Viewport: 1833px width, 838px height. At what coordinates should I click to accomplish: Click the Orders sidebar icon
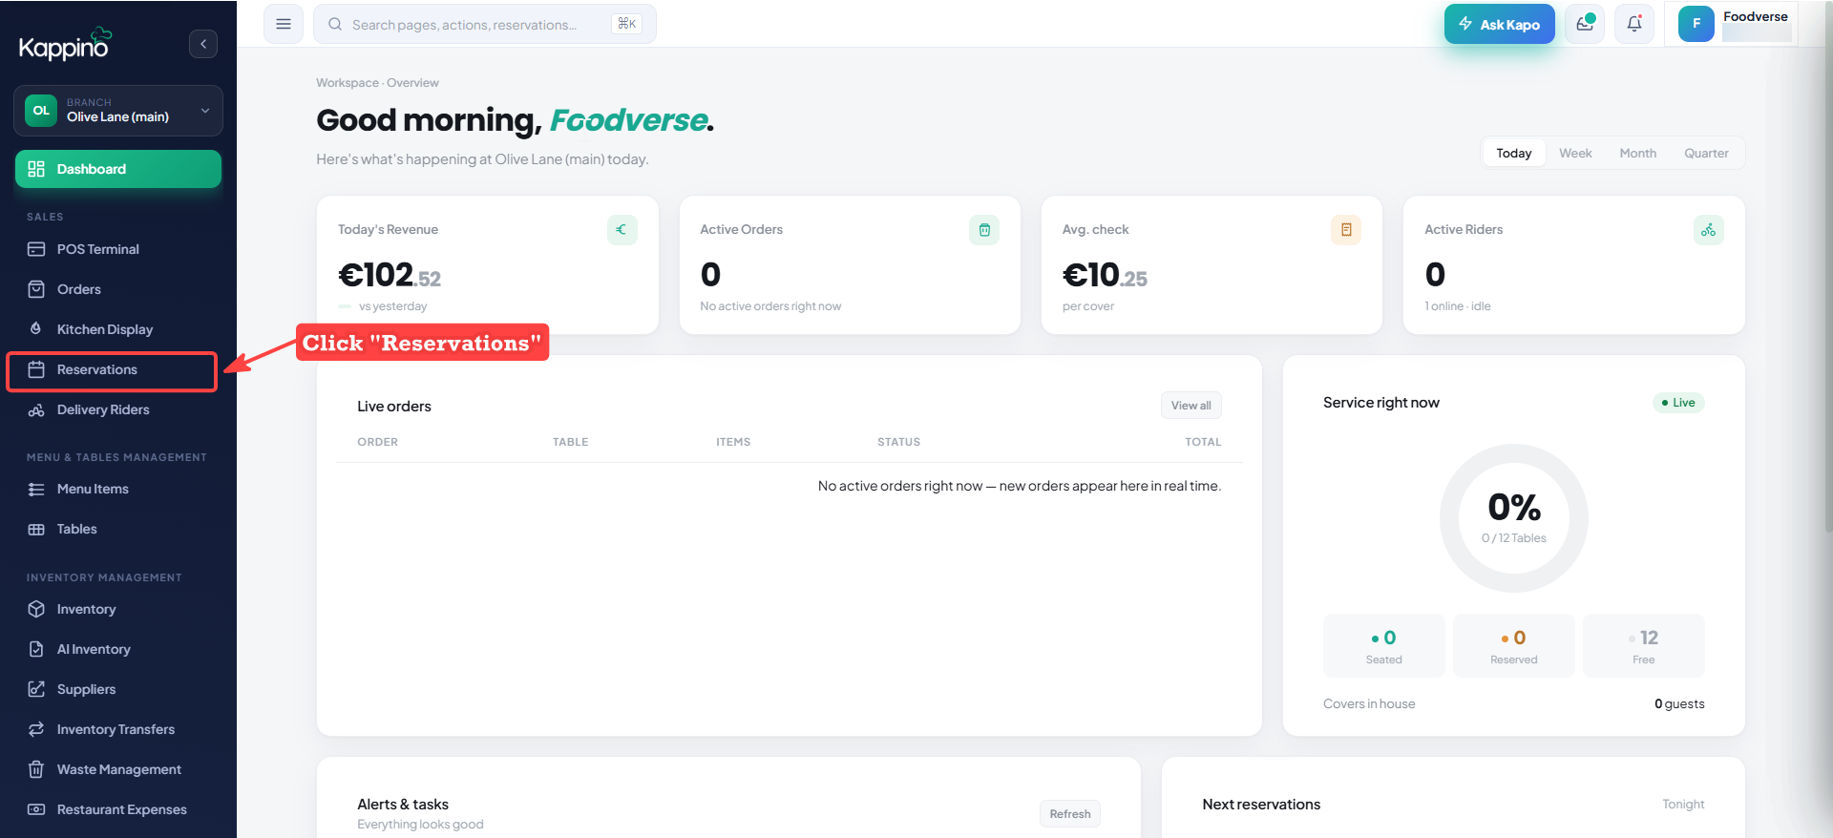point(36,289)
